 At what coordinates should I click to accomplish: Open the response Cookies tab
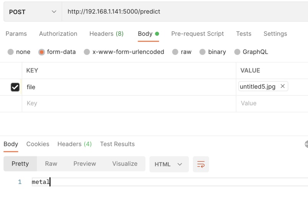click(x=38, y=144)
